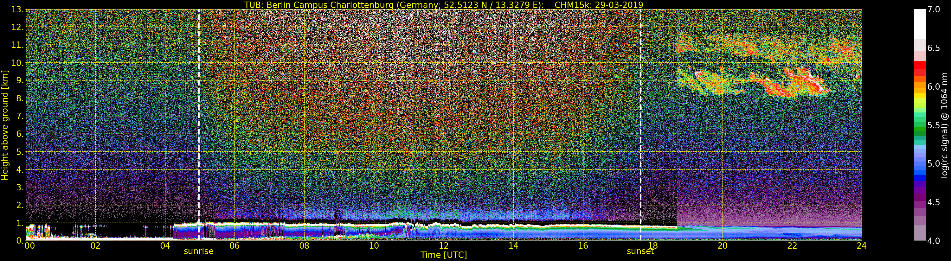Click the 'Height above ground [km]' axis label
This screenshot has height=261, width=951.
[5, 125]
